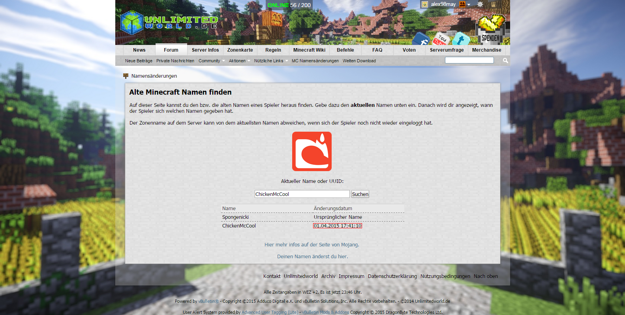
Task: Open alex98may's avatar icon
Action: pos(425,4)
